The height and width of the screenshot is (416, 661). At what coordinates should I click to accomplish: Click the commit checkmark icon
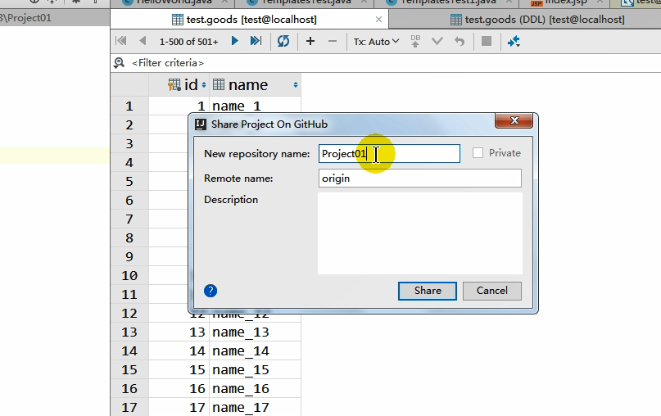click(x=437, y=41)
